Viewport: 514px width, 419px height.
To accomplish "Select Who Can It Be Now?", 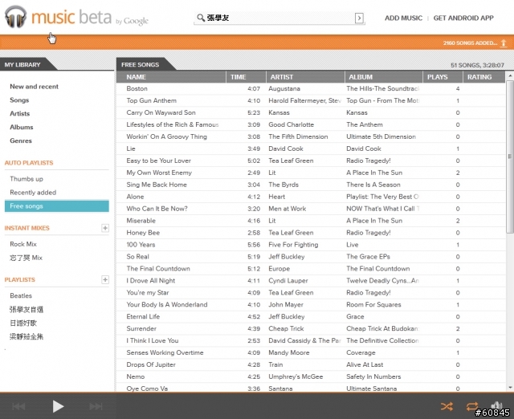I will coord(157,209).
